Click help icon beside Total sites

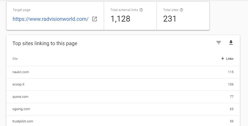pyautogui.click(x=181, y=10)
